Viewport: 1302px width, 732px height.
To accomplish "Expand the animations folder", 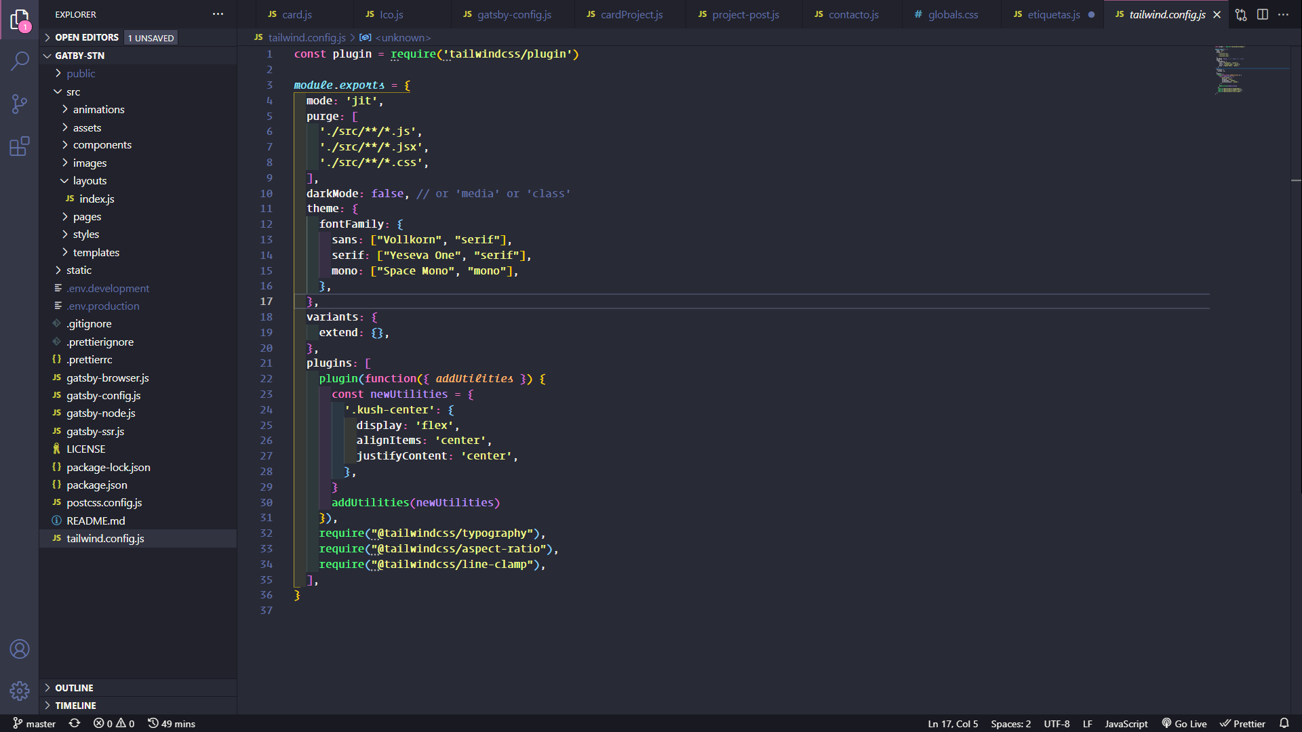I will click(x=138, y=109).
